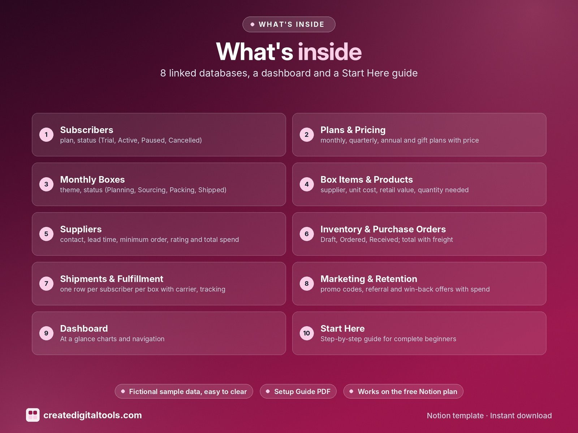Select the Plans & Pricing heading
Viewport: 578px width, 433px height.
tap(353, 130)
